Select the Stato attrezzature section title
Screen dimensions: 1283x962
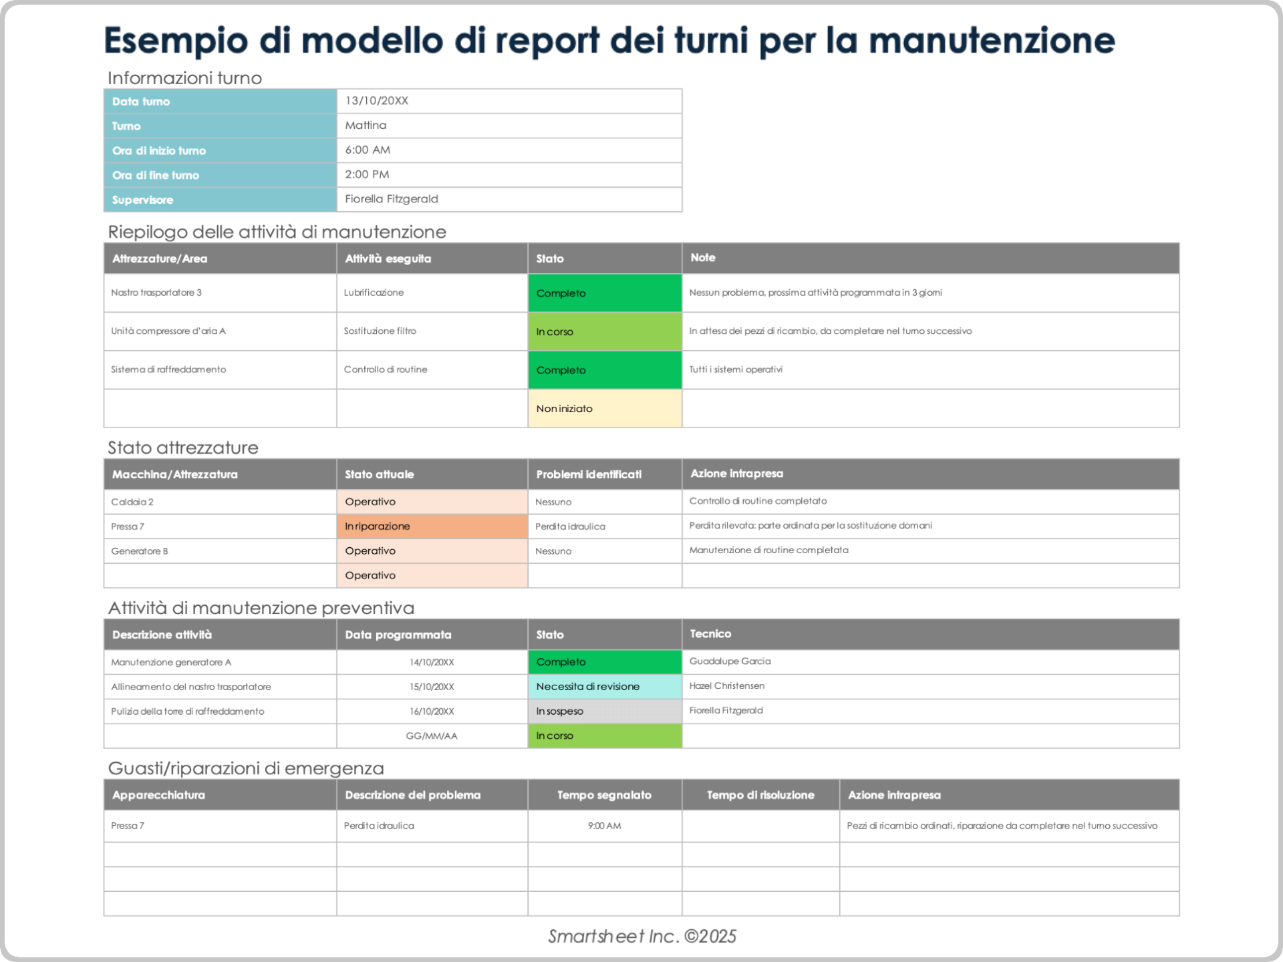pyautogui.click(x=182, y=448)
